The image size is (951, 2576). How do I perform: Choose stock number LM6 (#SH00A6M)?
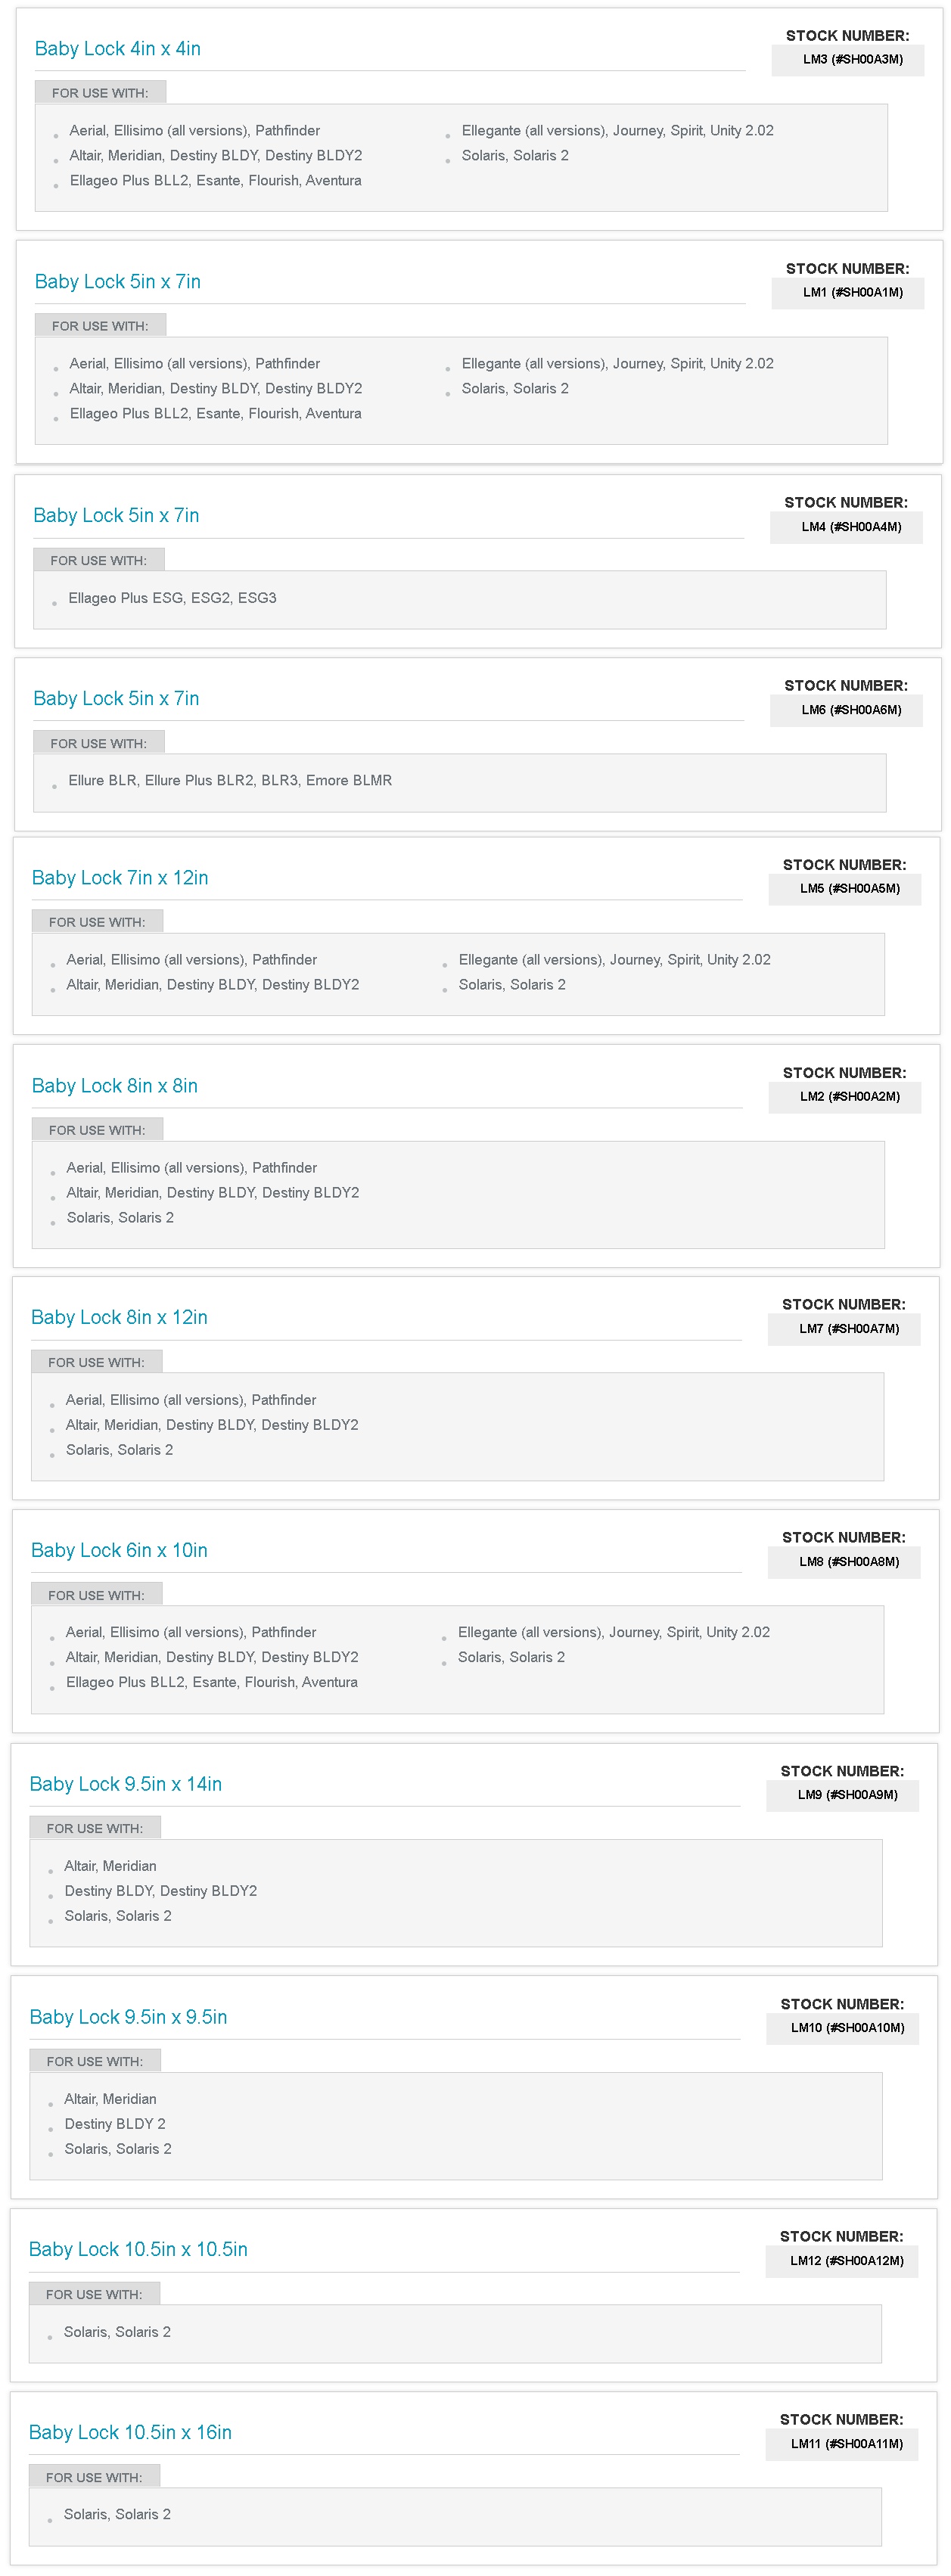(x=851, y=710)
